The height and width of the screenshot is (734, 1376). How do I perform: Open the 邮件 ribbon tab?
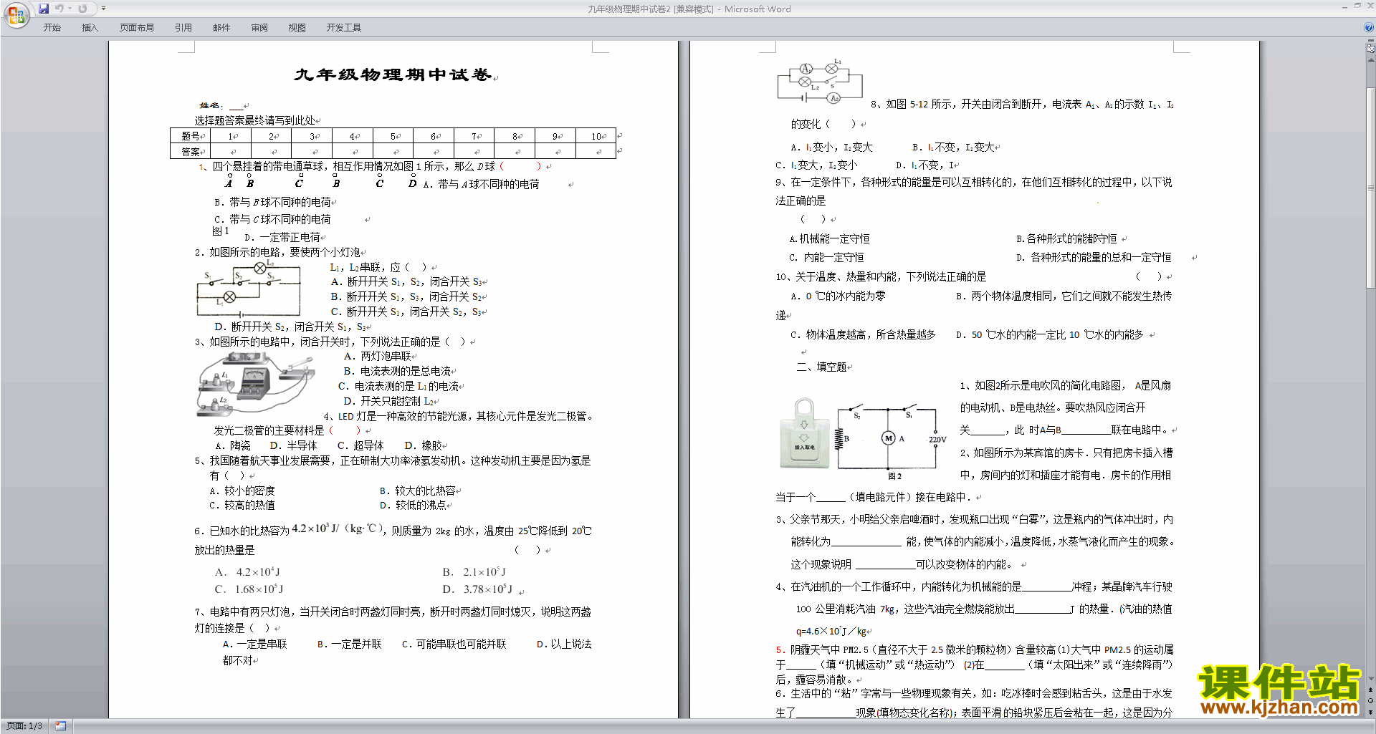click(x=221, y=28)
